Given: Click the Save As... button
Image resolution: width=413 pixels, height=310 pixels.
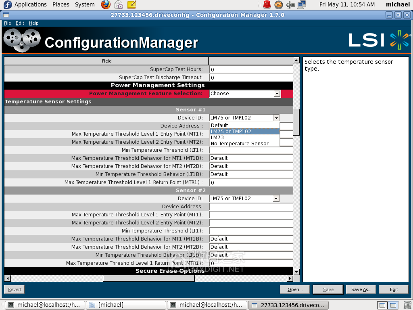Looking at the screenshot, I should pos(361,289).
